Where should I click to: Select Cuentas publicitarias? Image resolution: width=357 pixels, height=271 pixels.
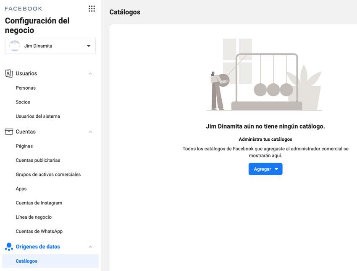tap(38, 160)
